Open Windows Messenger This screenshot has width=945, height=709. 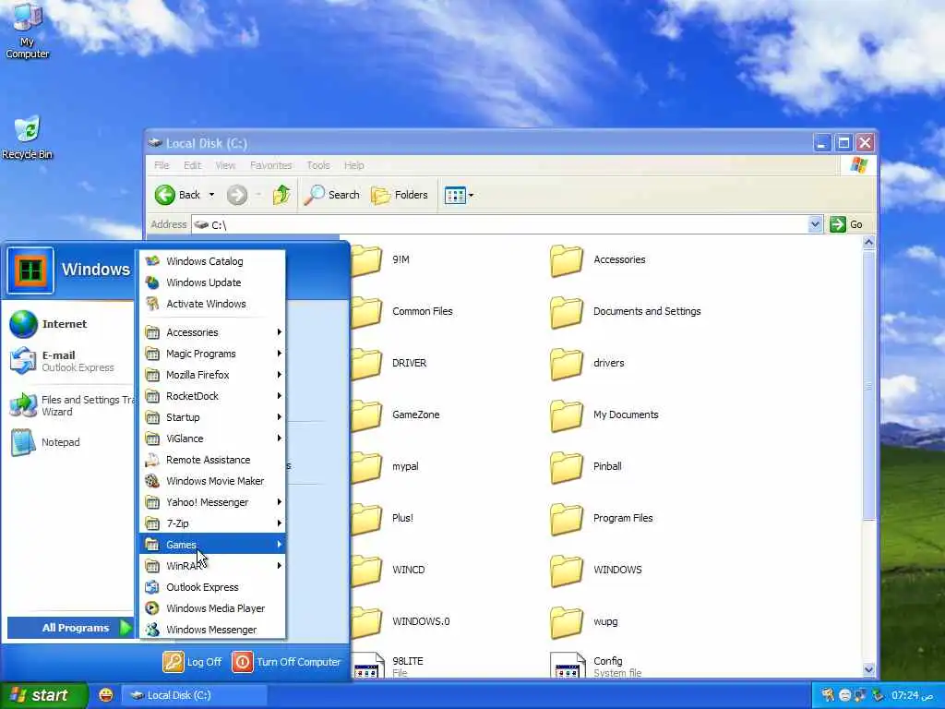(211, 629)
